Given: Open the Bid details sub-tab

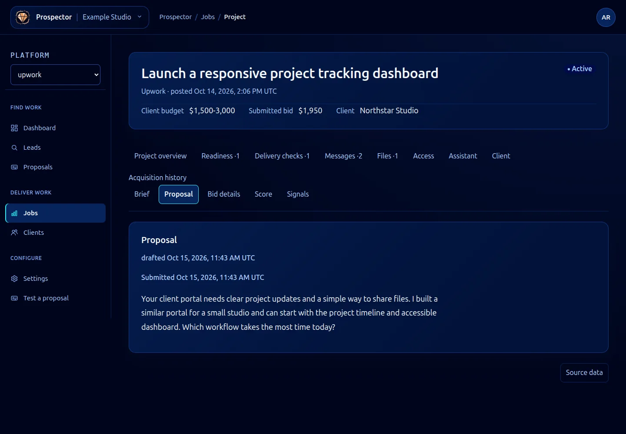Looking at the screenshot, I should [x=224, y=194].
